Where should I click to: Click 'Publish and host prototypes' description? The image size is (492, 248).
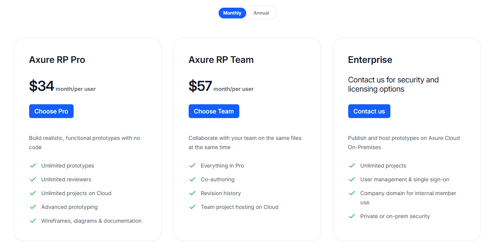404,143
